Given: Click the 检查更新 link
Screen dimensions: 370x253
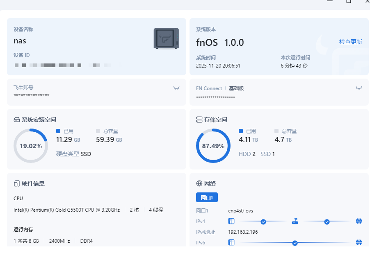Looking at the screenshot, I should [350, 42].
